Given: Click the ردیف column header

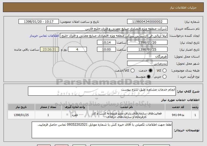Looking at the screenshot, I should [x=195, y=107].
